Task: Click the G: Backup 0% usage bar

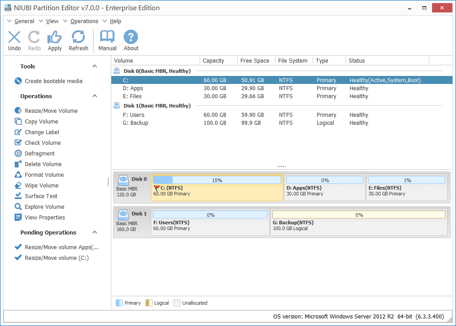Action: pos(359,215)
